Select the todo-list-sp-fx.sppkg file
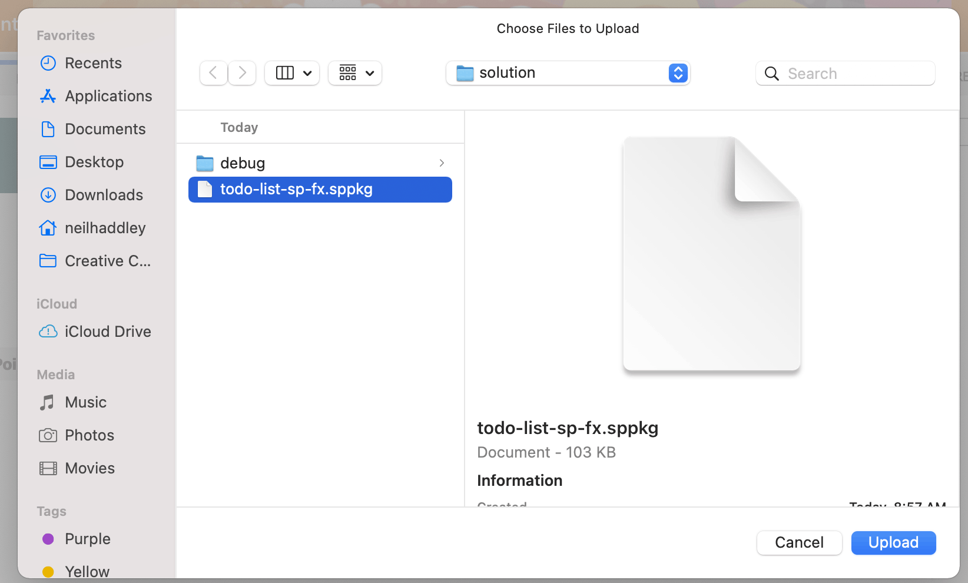Viewport: 968px width, 583px height. pyautogui.click(x=296, y=190)
